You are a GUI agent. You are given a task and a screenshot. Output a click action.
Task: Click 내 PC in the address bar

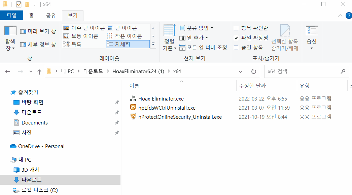pos(68,72)
